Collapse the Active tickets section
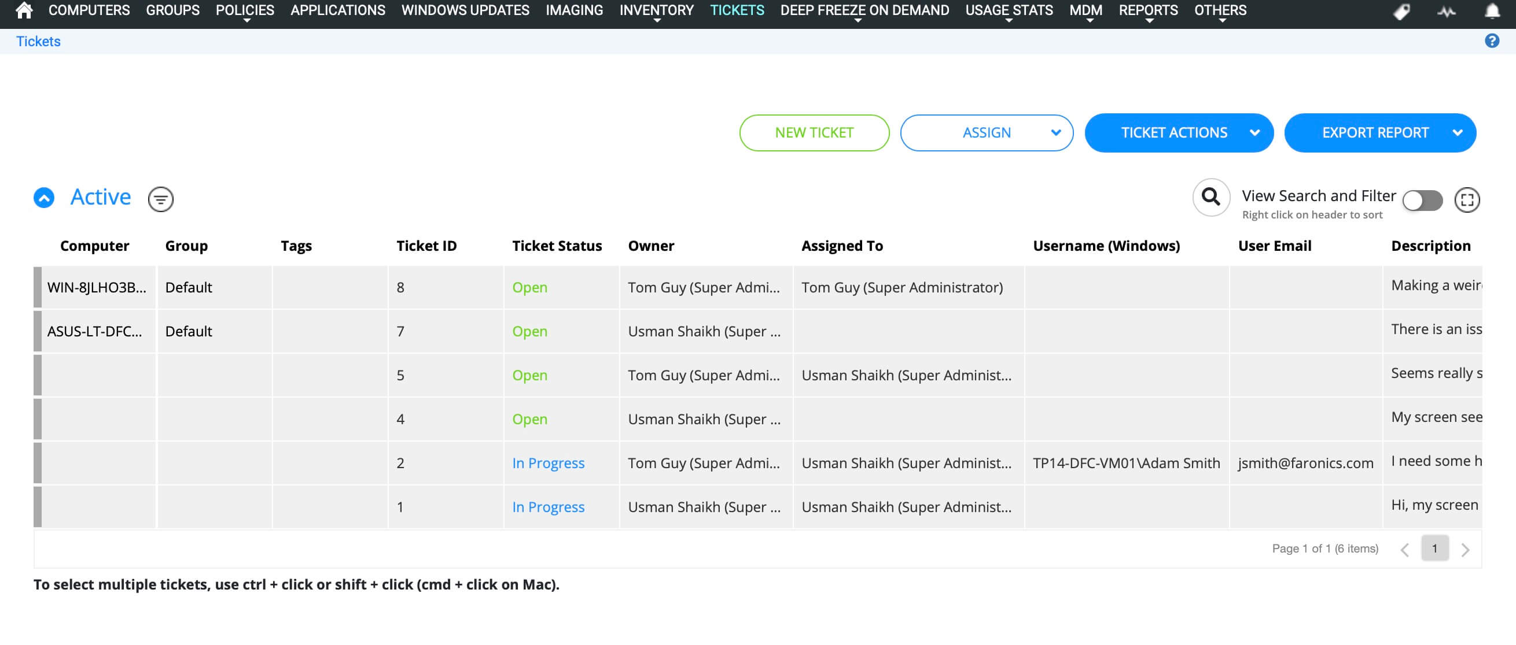Viewport: 1516px width, 645px height. [x=43, y=198]
